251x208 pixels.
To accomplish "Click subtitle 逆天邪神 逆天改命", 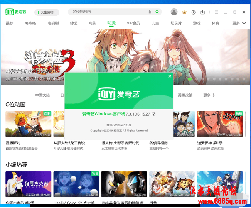I will click(210, 149).
